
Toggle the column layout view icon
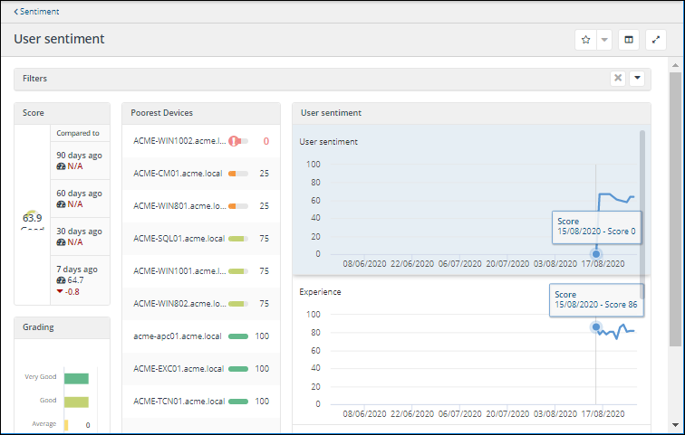point(630,40)
